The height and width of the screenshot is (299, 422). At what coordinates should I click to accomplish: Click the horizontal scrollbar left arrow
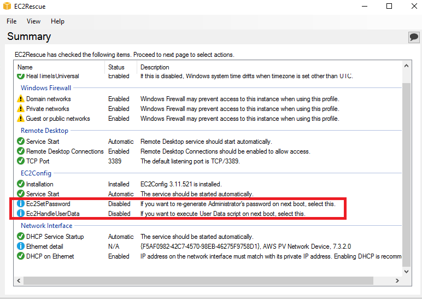pyautogui.click(x=19, y=281)
